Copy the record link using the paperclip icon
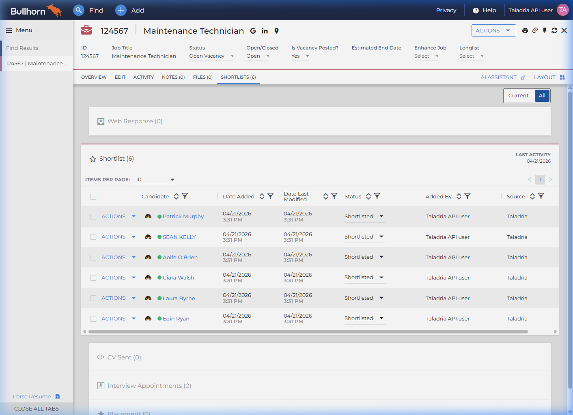The height and width of the screenshot is (415, 573). (x=535, y=30)
